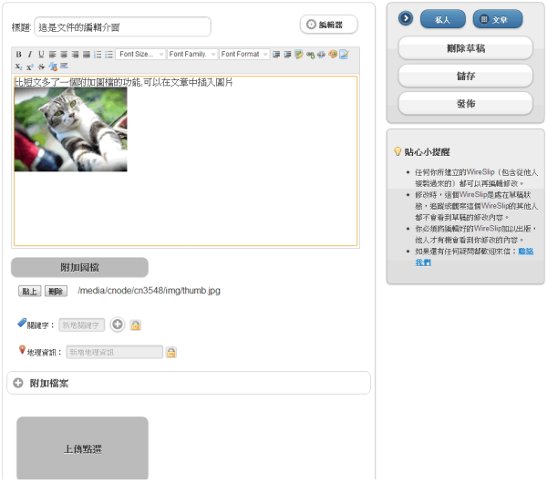This screenshot has width=547, height=484.
Task: Click the 發佈 publish button
Action: tap(465, 104)
